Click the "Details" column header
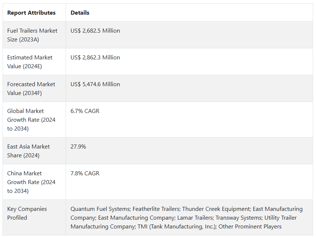This screenshot has height=238, width=316. tap(80, 13)
